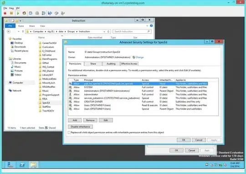Expand the ribbon chevron in Explorer
The width and height of the screenshot is (246, 174).
click(147, 26)
